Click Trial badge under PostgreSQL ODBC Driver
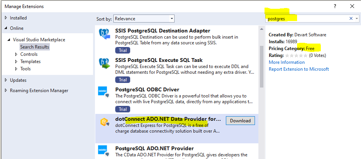 coord(123,109)
